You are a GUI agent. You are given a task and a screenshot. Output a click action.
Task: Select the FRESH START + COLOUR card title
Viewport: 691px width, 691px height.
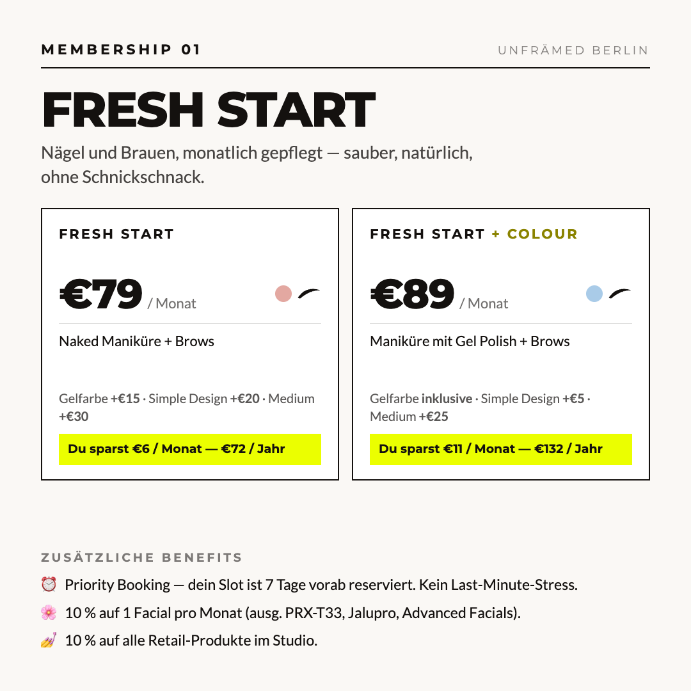473,234
